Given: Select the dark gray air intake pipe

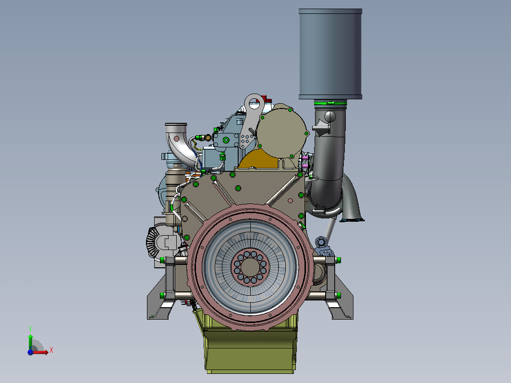Looking at the screenshot, I should [x=328, y=156].
